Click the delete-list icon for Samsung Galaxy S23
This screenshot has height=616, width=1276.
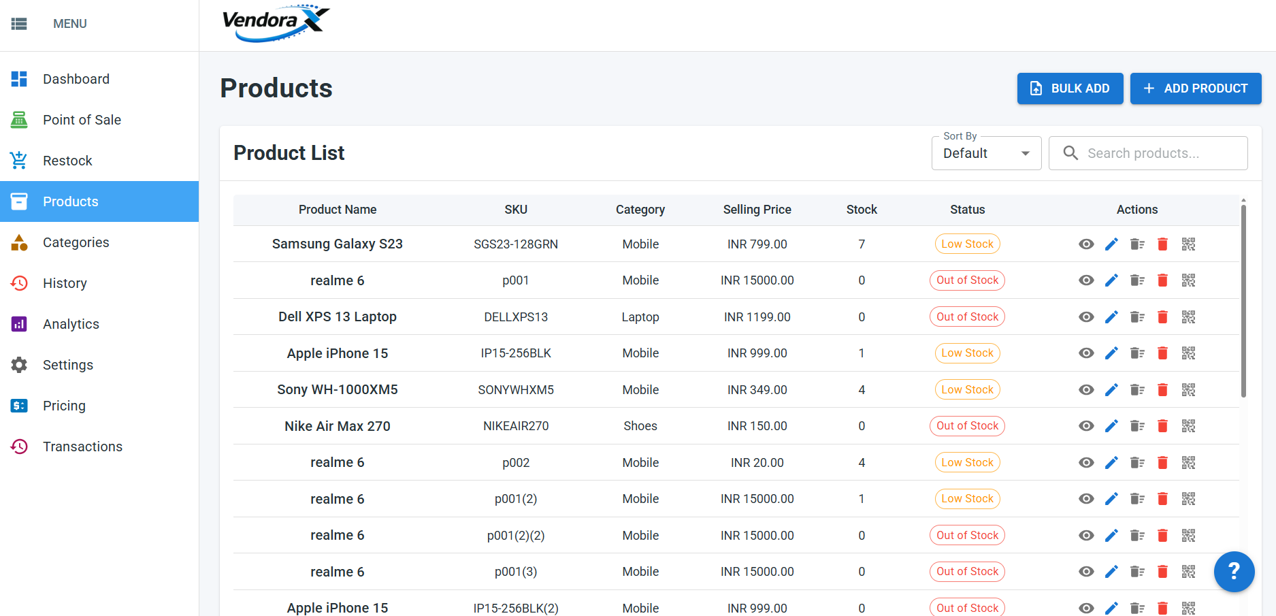pos(1137,244)
